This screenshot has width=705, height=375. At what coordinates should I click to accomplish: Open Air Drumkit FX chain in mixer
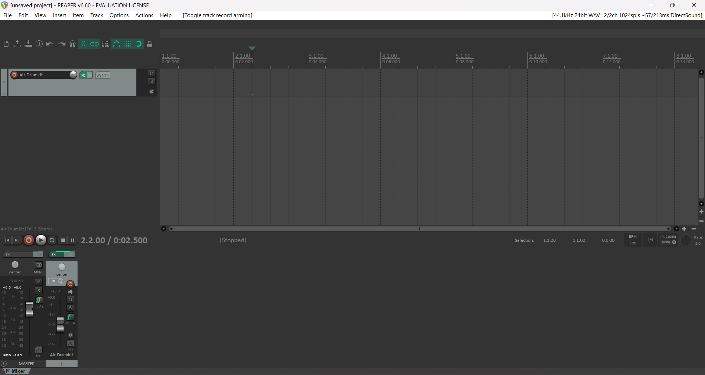click(57, 255)
